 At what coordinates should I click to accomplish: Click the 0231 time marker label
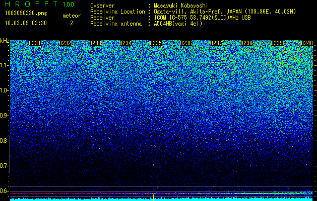(35, 43)
